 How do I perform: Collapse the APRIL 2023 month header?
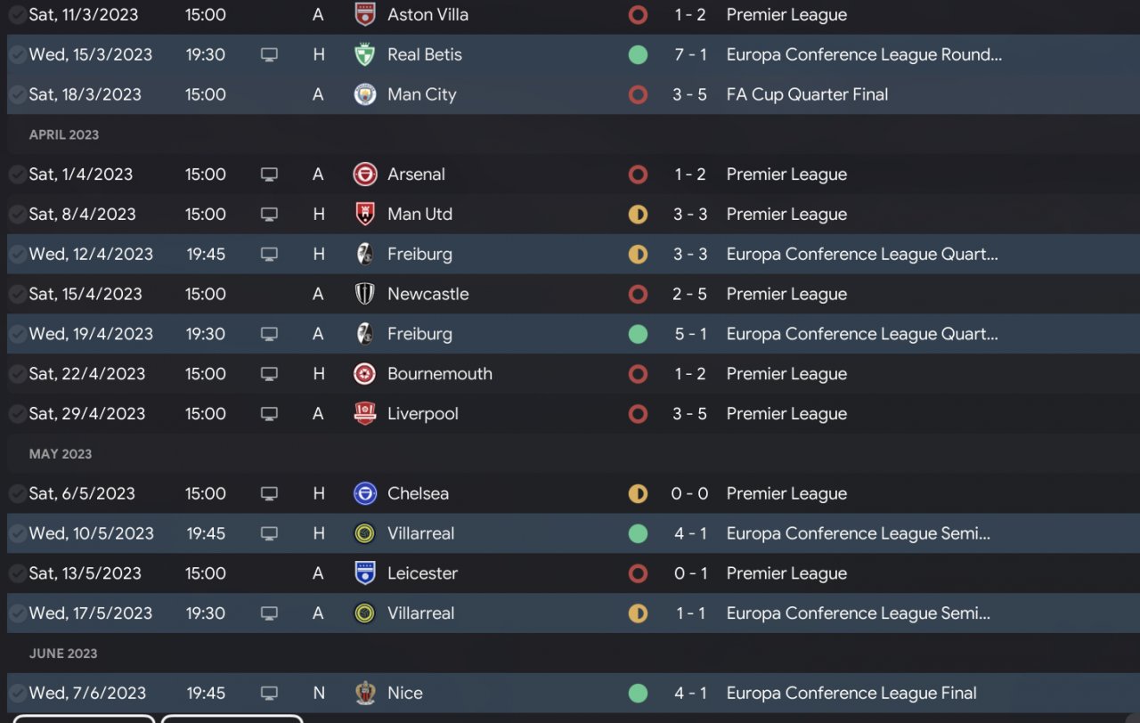pos(64,135)
